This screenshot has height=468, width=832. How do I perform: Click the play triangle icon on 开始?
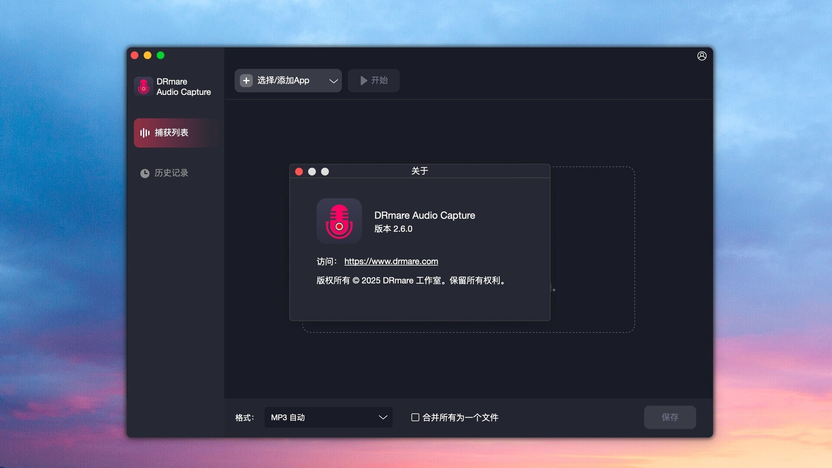pyautogui.click(x=364, y=81)
